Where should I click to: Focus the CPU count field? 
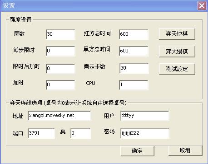[x=134, y=85]
